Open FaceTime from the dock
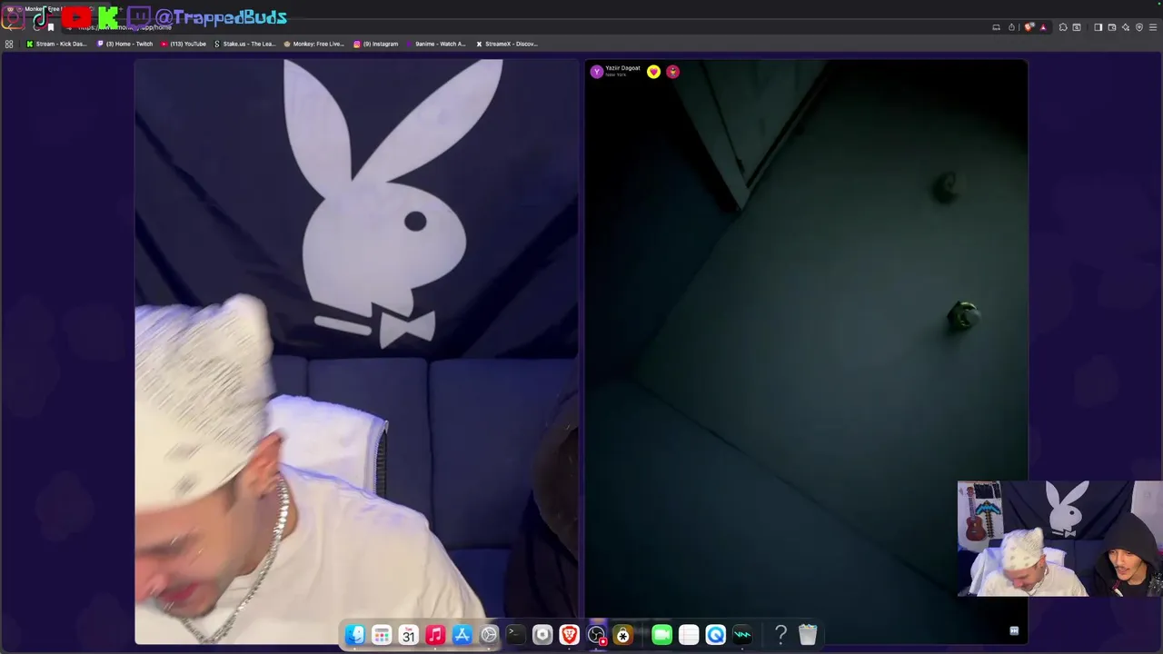The height and width of the screenshot is (654, 1163). coord(661,635)
